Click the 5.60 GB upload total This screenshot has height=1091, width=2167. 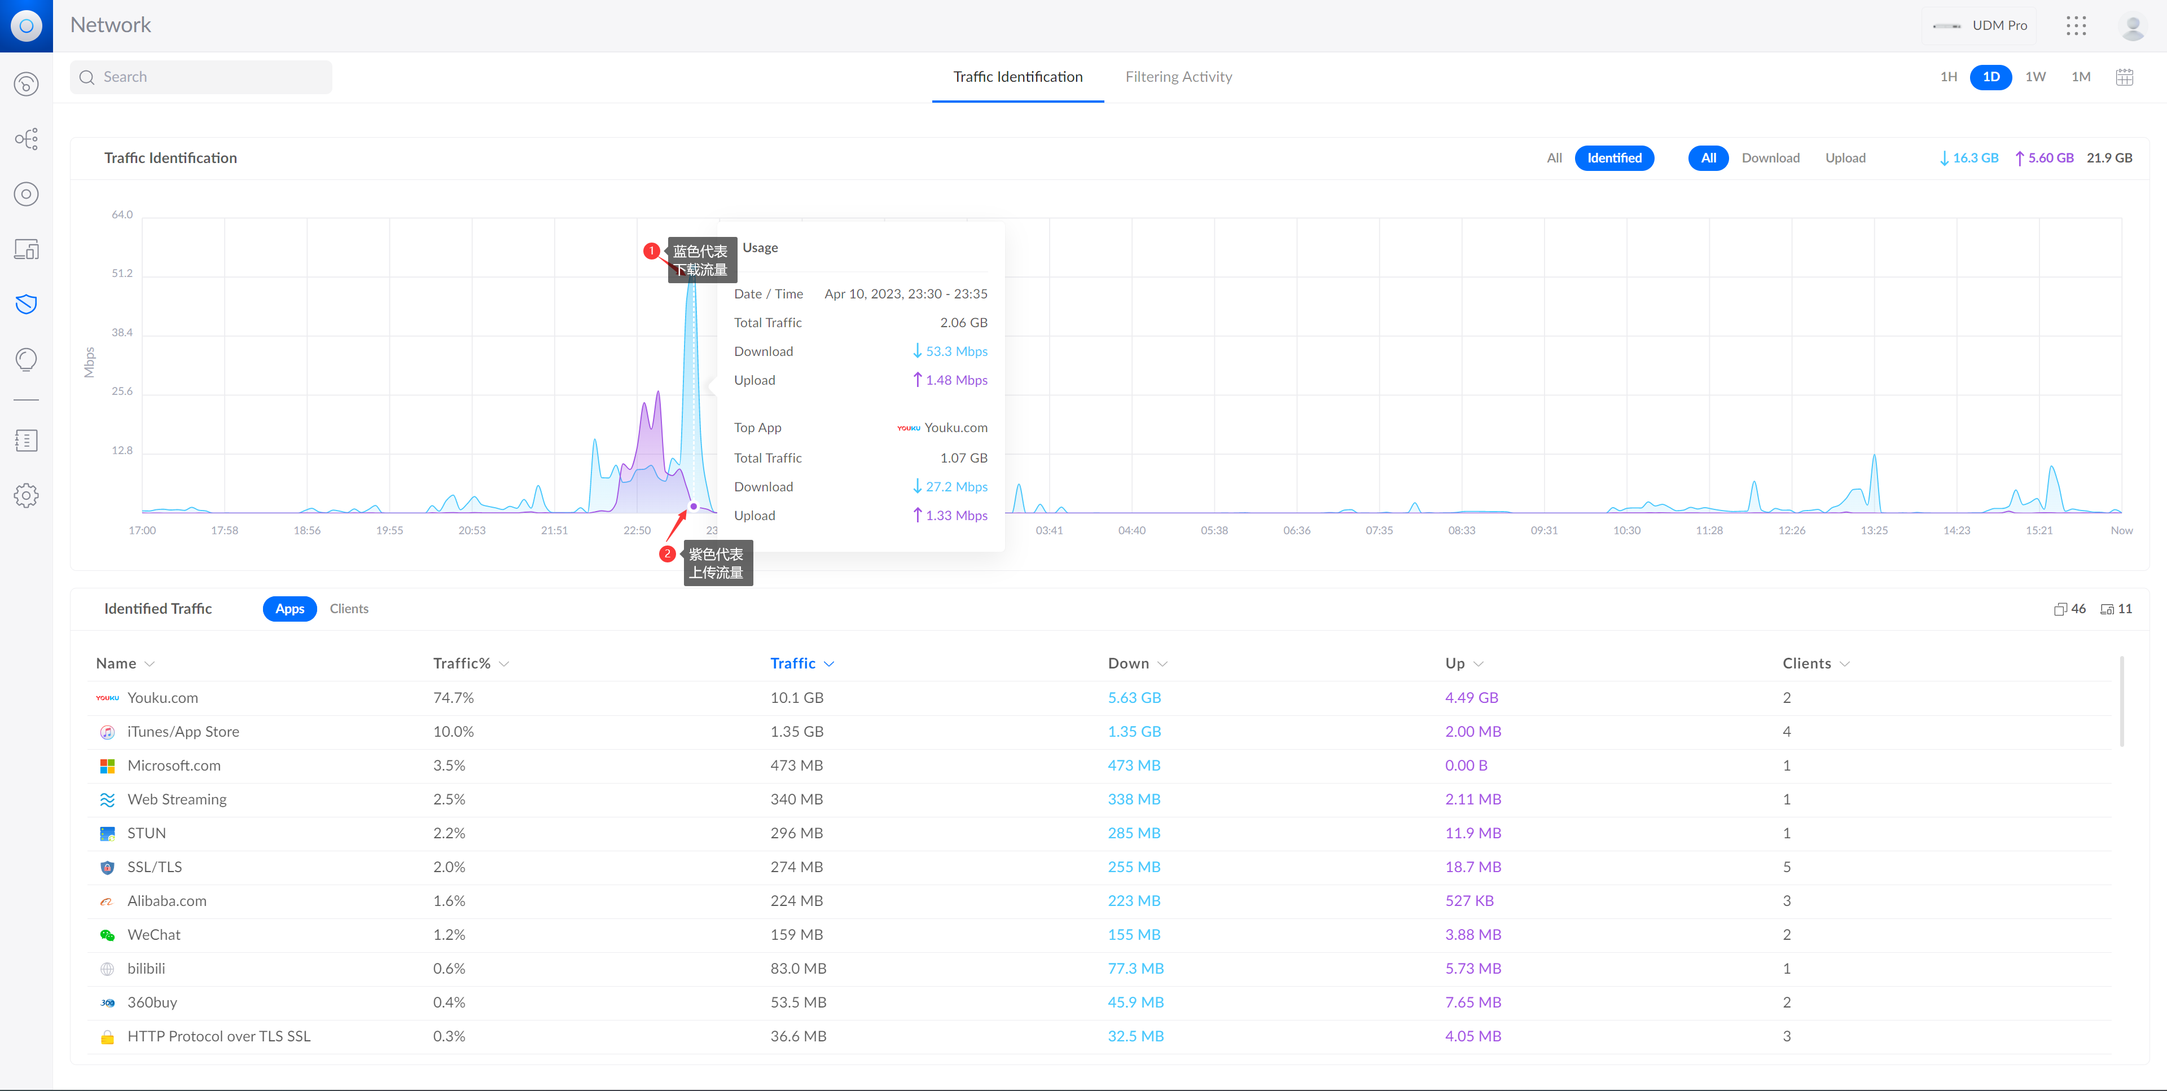click(x=2044, y=158)
